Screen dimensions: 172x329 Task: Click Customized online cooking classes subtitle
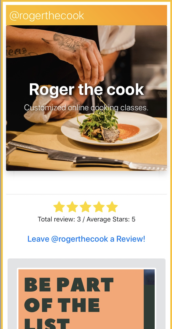(86, 108)
